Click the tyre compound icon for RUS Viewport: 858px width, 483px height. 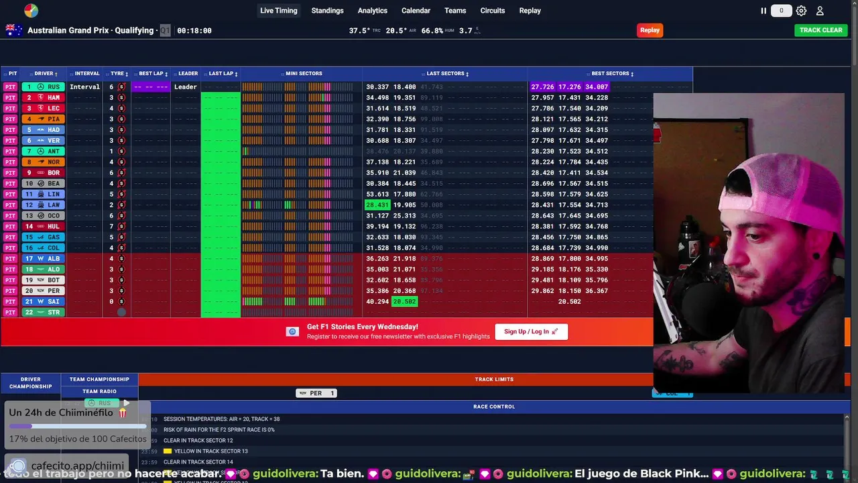(121, 87)
